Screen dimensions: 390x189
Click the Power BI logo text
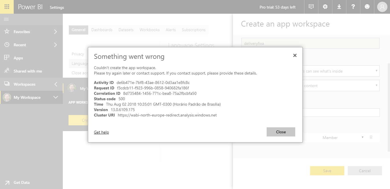pos(30,7)
